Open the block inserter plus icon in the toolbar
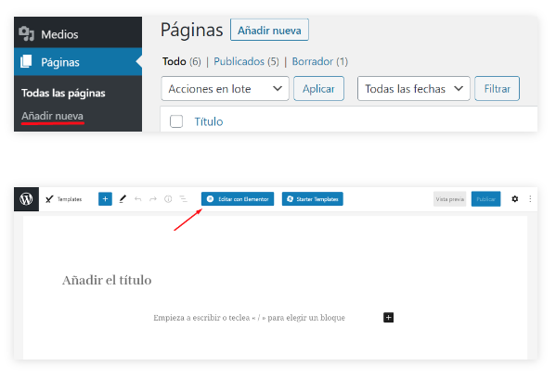The width and height of the screenshot is (556, 379). click(x=105, y=199)
